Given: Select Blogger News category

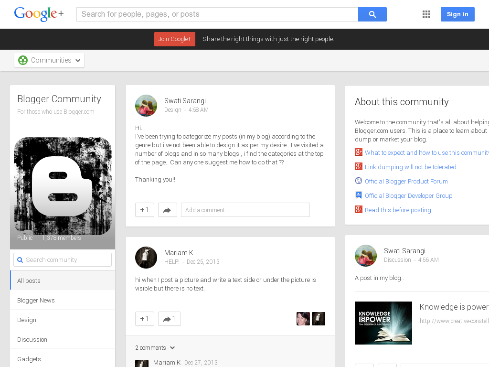Looking at the screenshot, I should [63, 300].
